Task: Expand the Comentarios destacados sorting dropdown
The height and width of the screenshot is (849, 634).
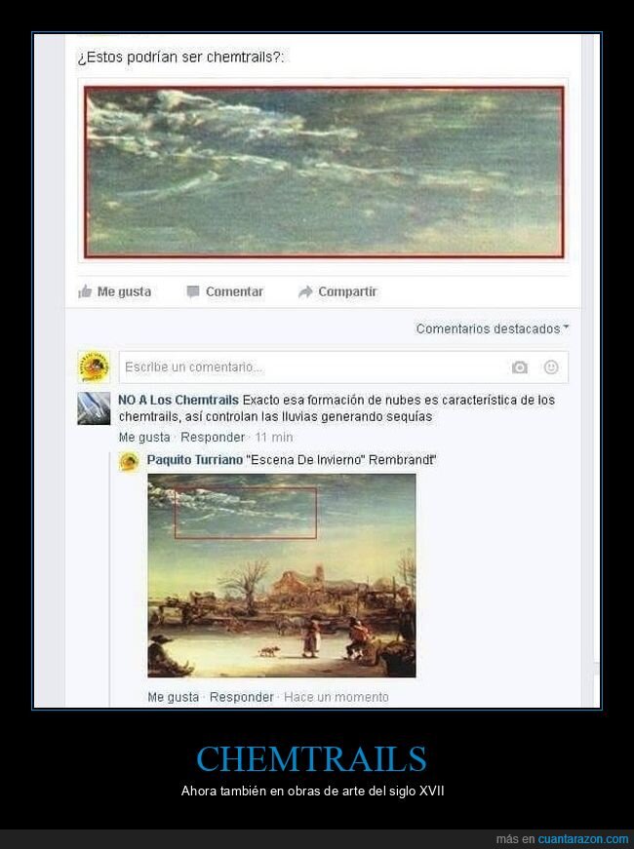Action: [x=493, y=328]
